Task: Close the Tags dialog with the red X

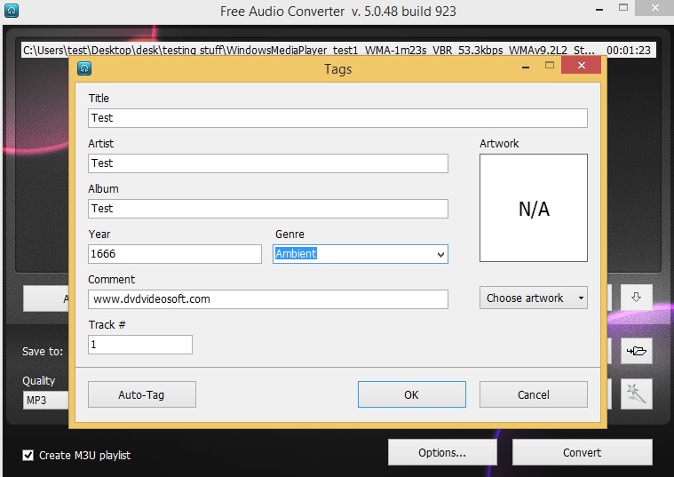Action: (x=581, y=66)
